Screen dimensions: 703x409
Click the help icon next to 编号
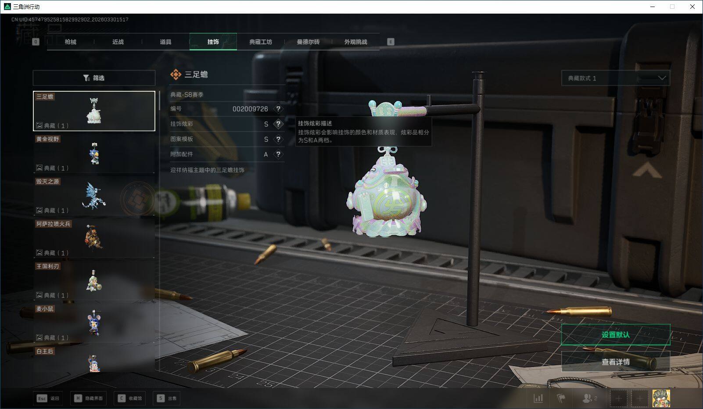[278, 109]
